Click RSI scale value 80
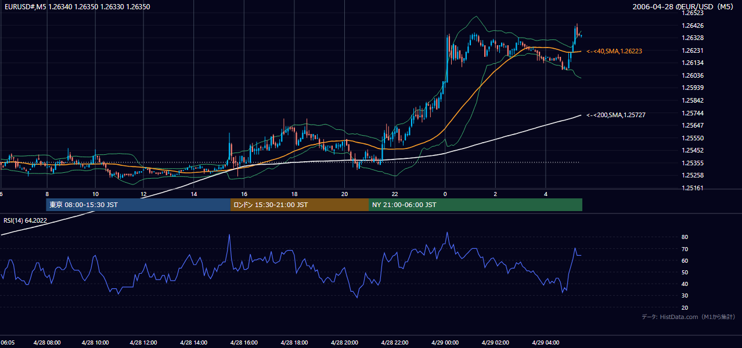Screen dimensions: 742x348 coord(685,237)
